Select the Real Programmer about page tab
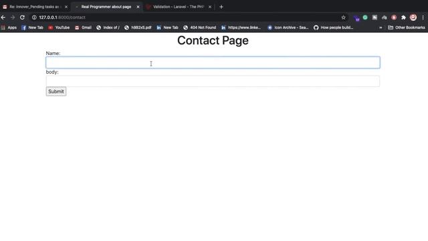 (x=106, y=7)
